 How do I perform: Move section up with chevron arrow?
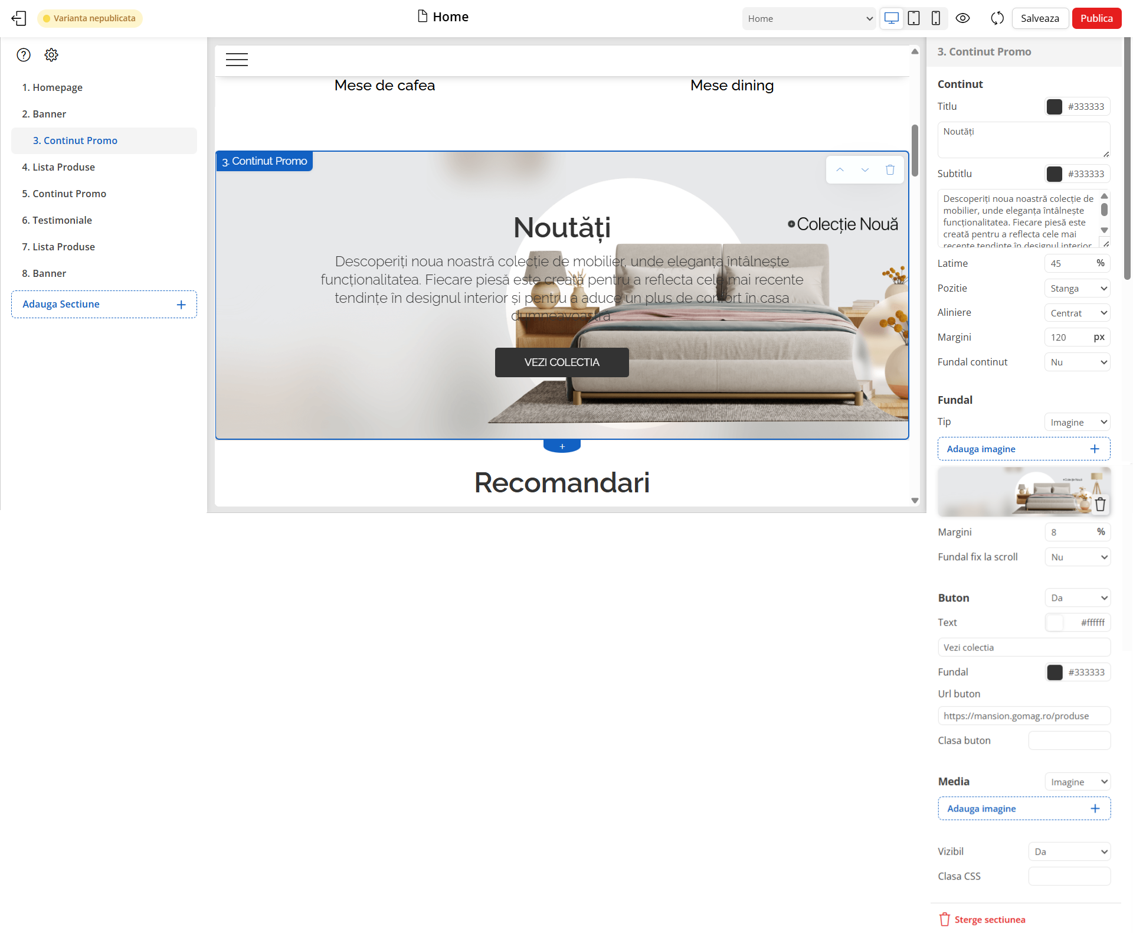coord(840,170)
